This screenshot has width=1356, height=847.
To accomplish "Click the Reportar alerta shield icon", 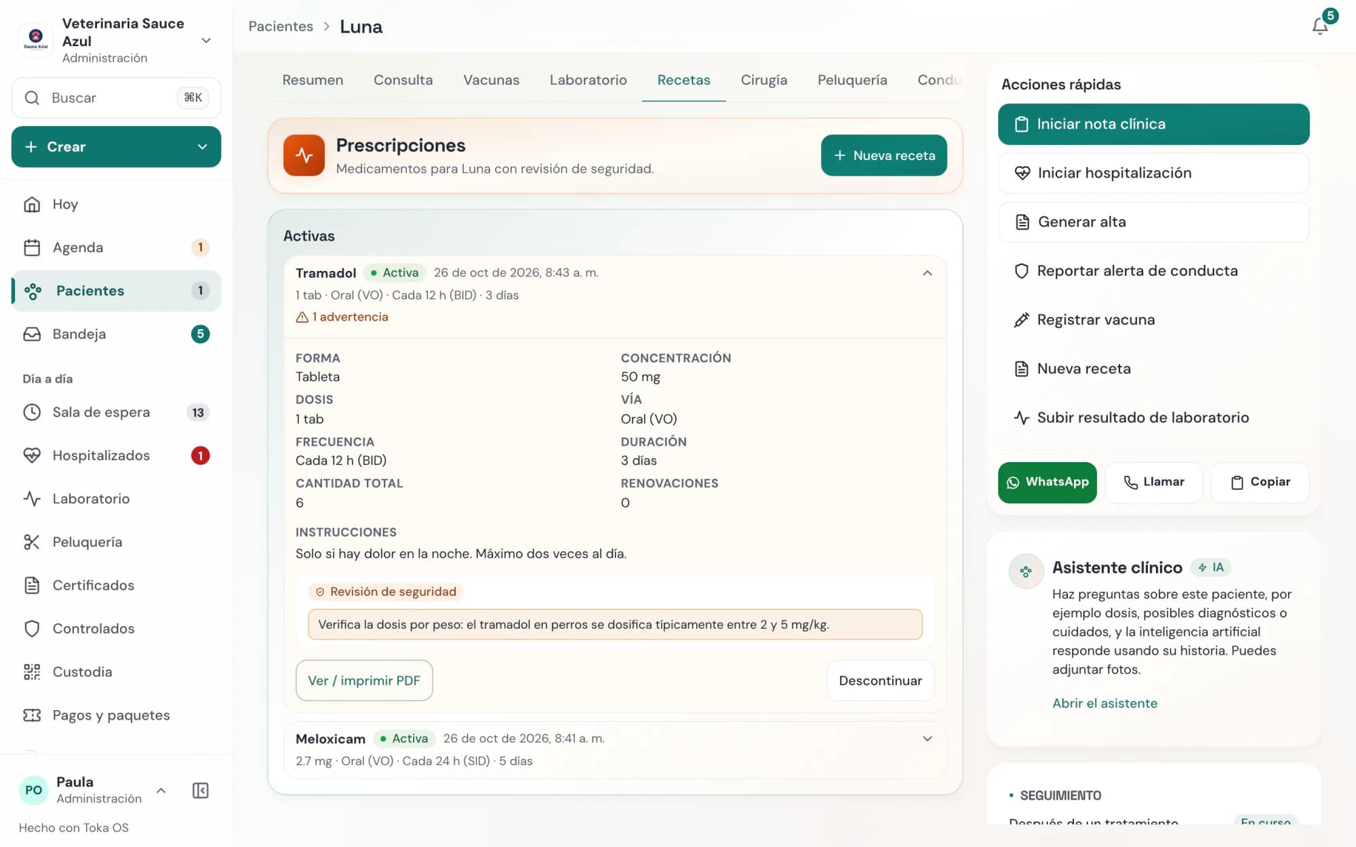I will [x=1021, y=271].
